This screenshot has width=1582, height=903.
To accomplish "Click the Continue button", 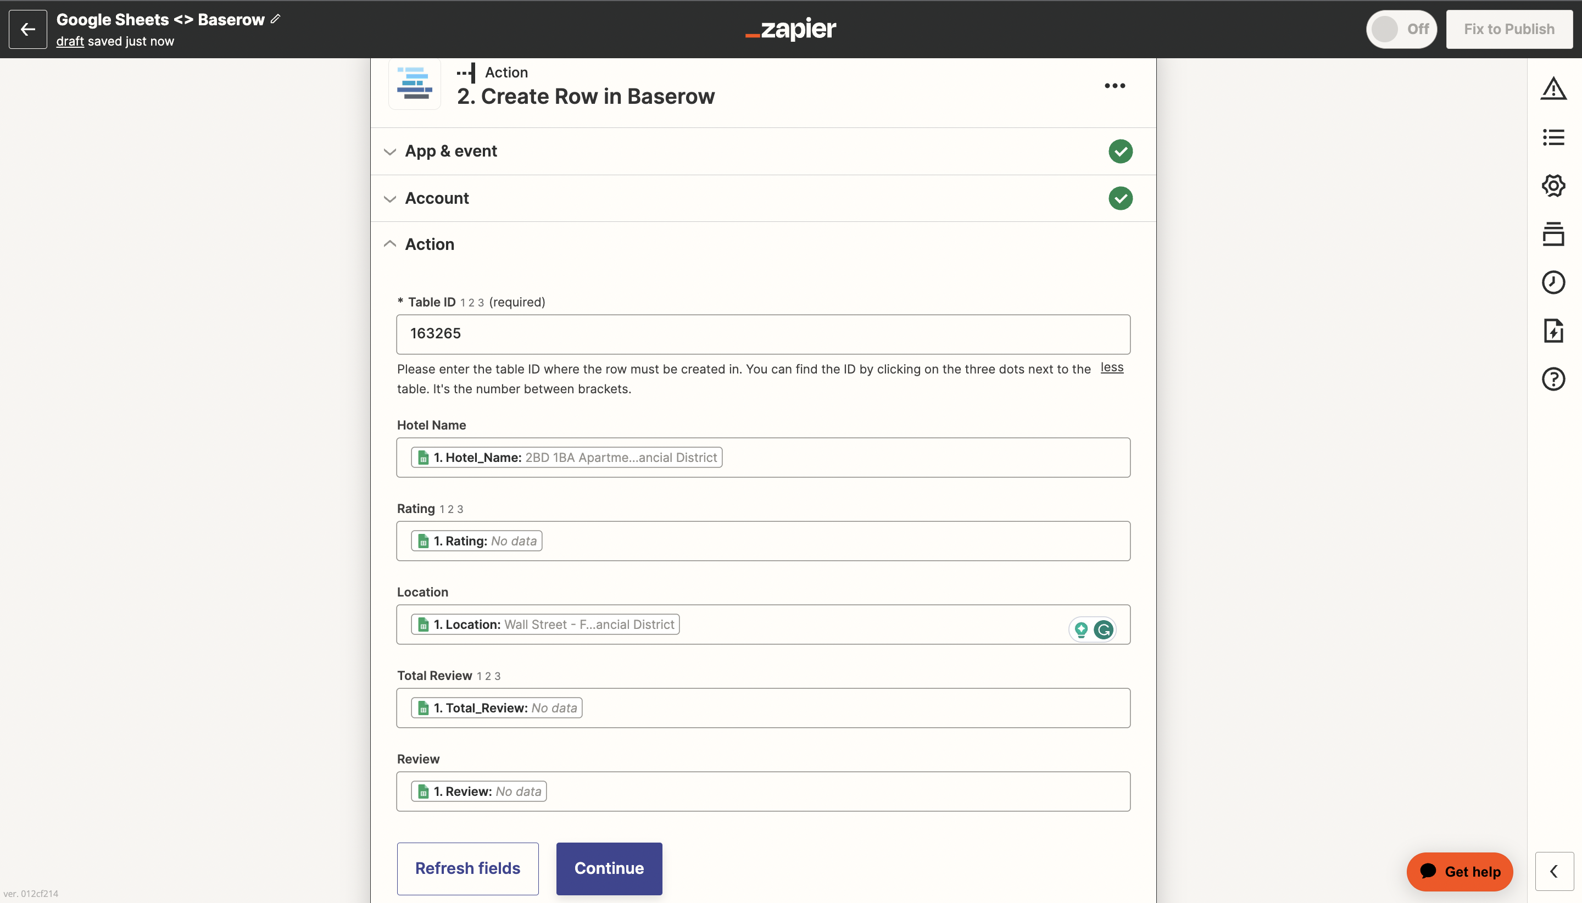I will 609,868.
